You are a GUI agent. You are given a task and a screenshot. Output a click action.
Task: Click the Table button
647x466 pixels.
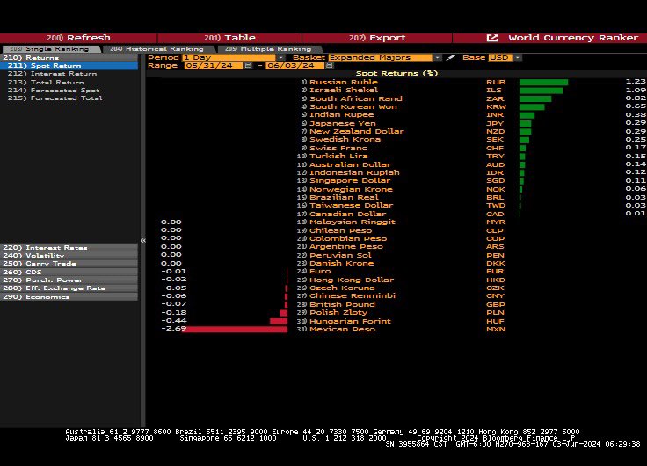[229, 38]
